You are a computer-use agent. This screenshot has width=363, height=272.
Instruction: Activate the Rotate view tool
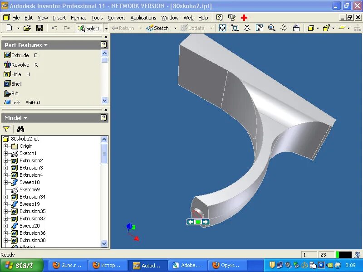pyautogui.click(x=284, y=28)
